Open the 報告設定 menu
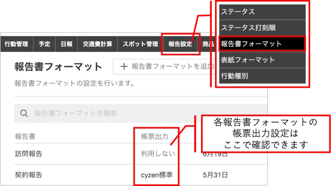This screenshot has height=186, width=331. 180,44
